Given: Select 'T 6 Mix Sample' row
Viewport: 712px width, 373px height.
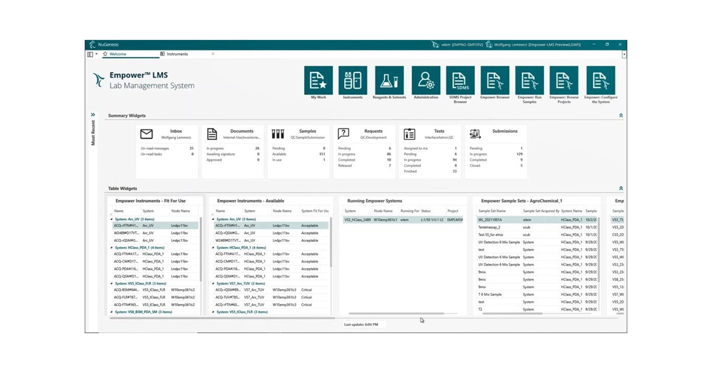Looking at the screenshot, I should pos(537,295).
